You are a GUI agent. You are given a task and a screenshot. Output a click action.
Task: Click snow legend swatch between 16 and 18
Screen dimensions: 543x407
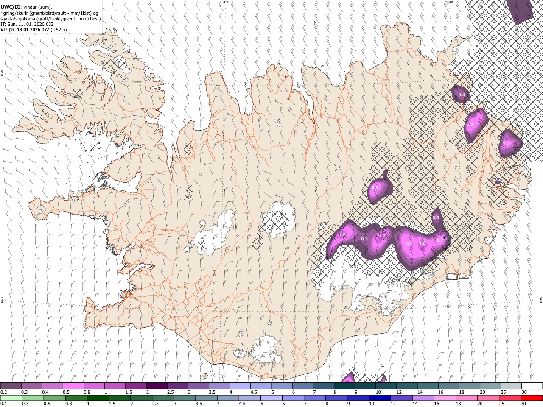pyautogui.click(x=449, y=386)
